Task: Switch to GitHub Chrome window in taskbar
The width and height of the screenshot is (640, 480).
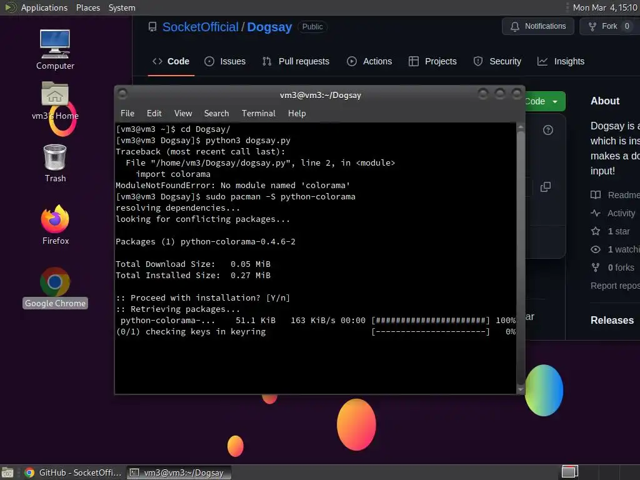Action: (x=73, y=472)
